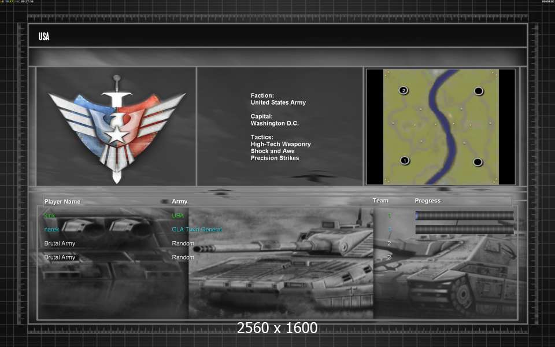Image resolution: width=555 pixels, height=347 pixels.
Task: Click the Army column header
Action: pyautogui.click(x=179, y=201)
